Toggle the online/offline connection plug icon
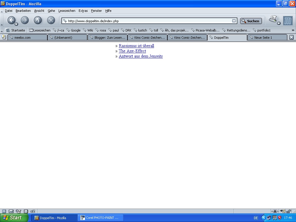This screenshot has height=222, width=296. click(x=275, y=211)
